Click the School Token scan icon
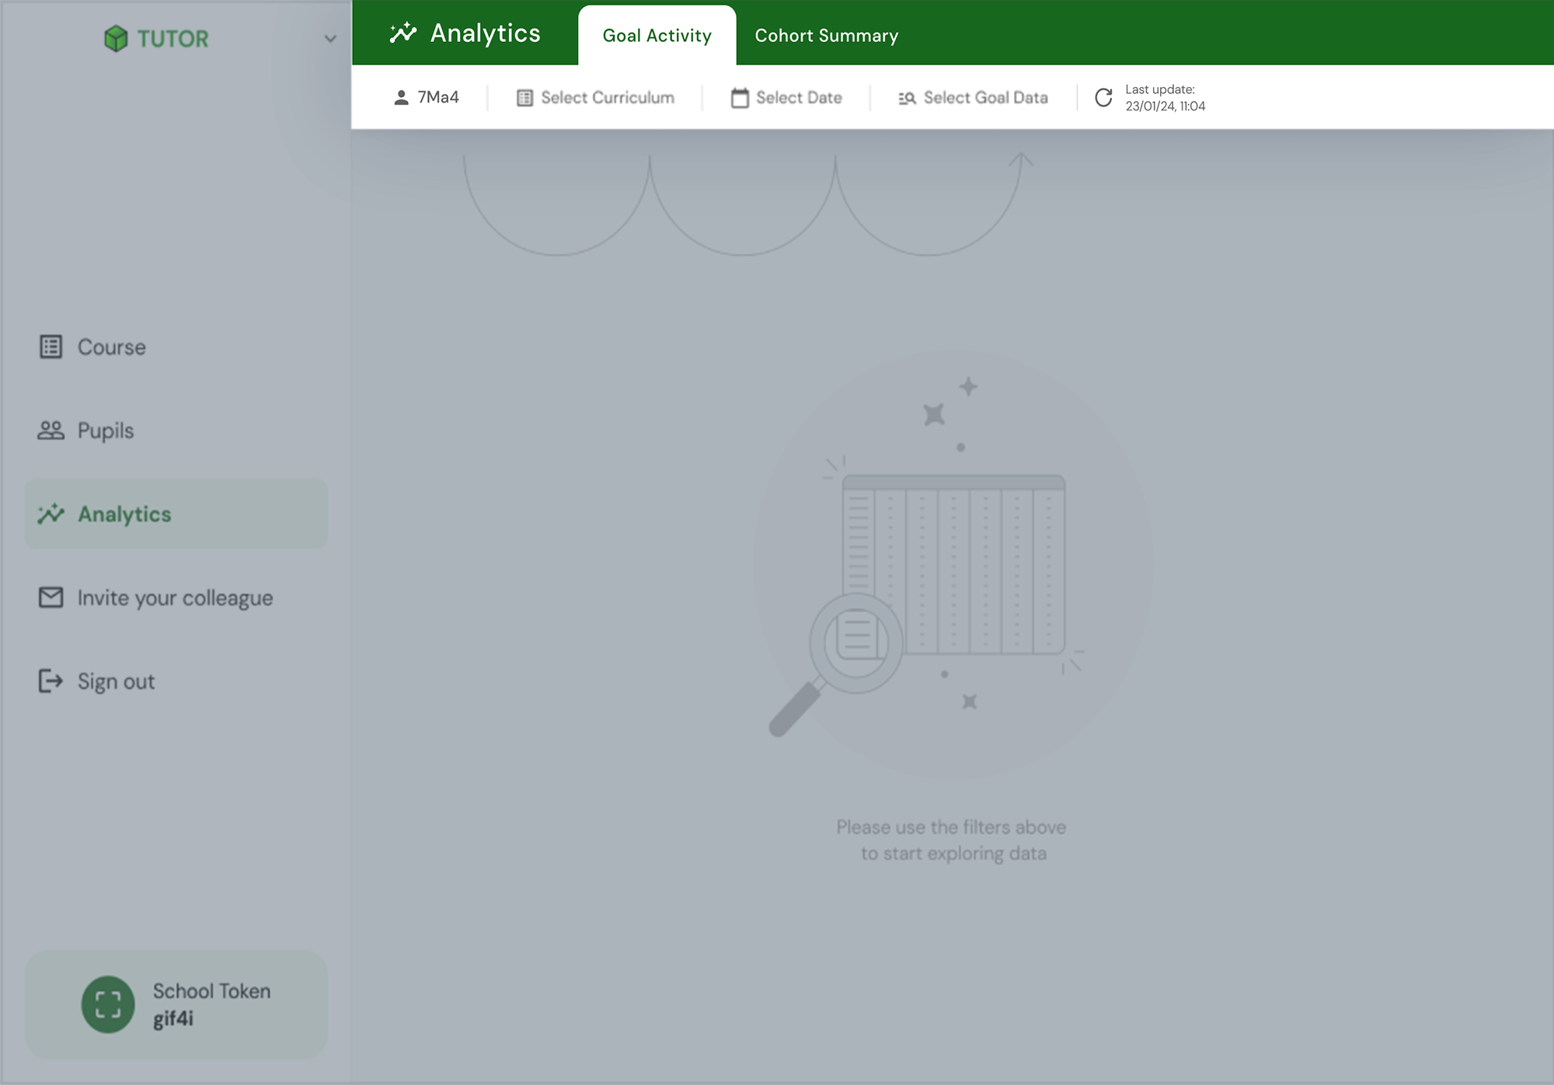The width and height of the screenshot is (1554, 1085). click(x=108, y=1004)
